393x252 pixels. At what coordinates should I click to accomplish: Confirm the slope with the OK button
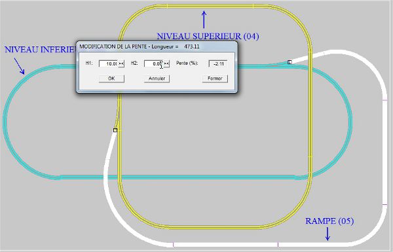111,79
